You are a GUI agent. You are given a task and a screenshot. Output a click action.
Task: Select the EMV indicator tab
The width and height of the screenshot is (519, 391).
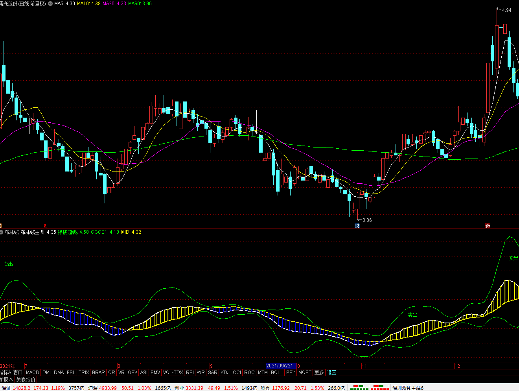click(155, 373)
